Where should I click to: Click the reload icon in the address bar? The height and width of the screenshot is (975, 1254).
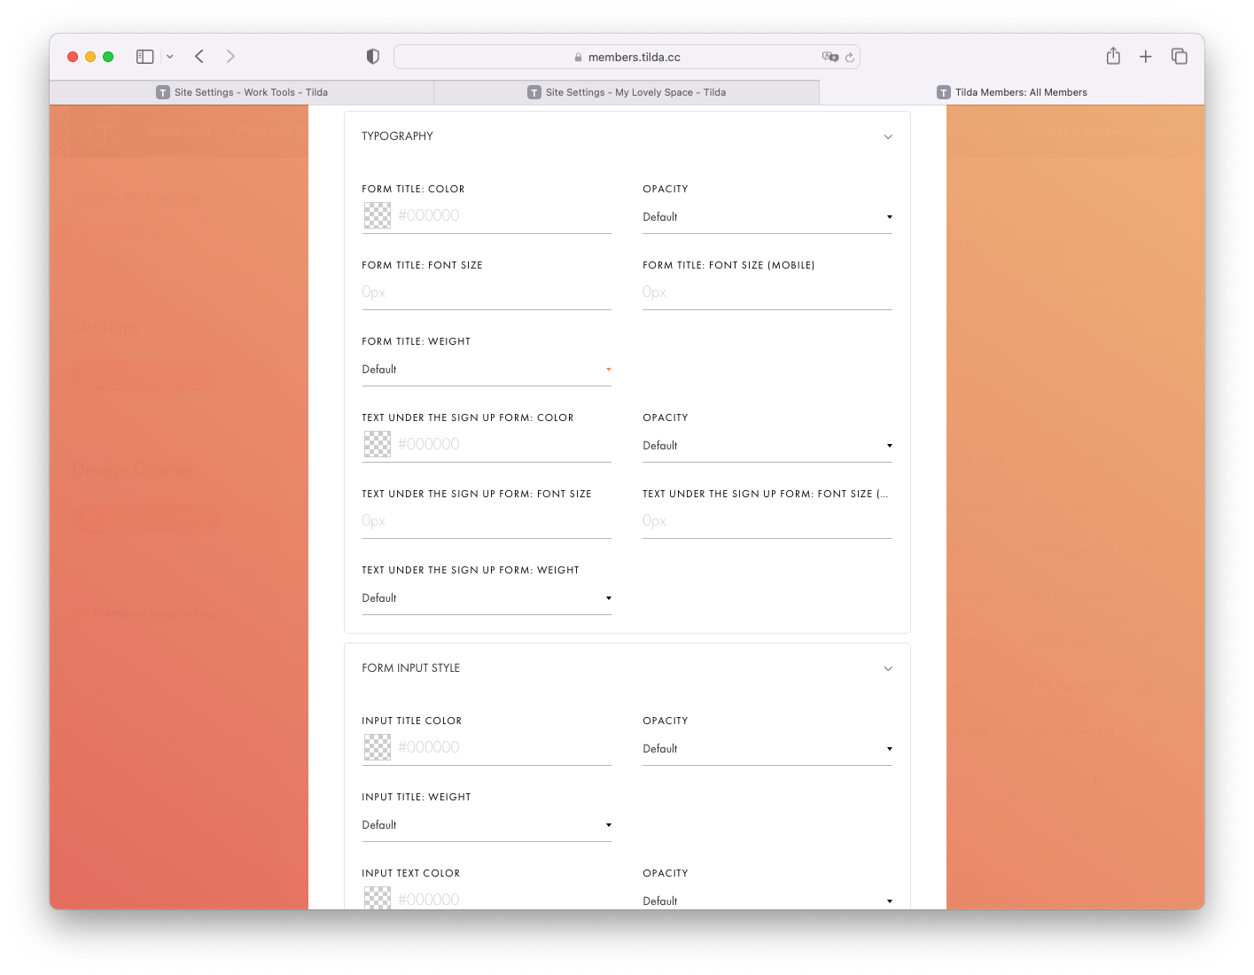tap(849, 57)
